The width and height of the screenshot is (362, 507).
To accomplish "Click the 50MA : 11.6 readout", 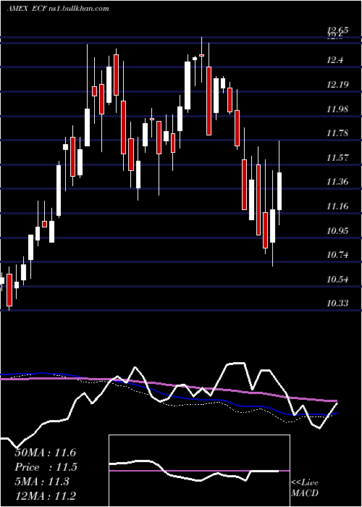I will click(x=45, y=453).
